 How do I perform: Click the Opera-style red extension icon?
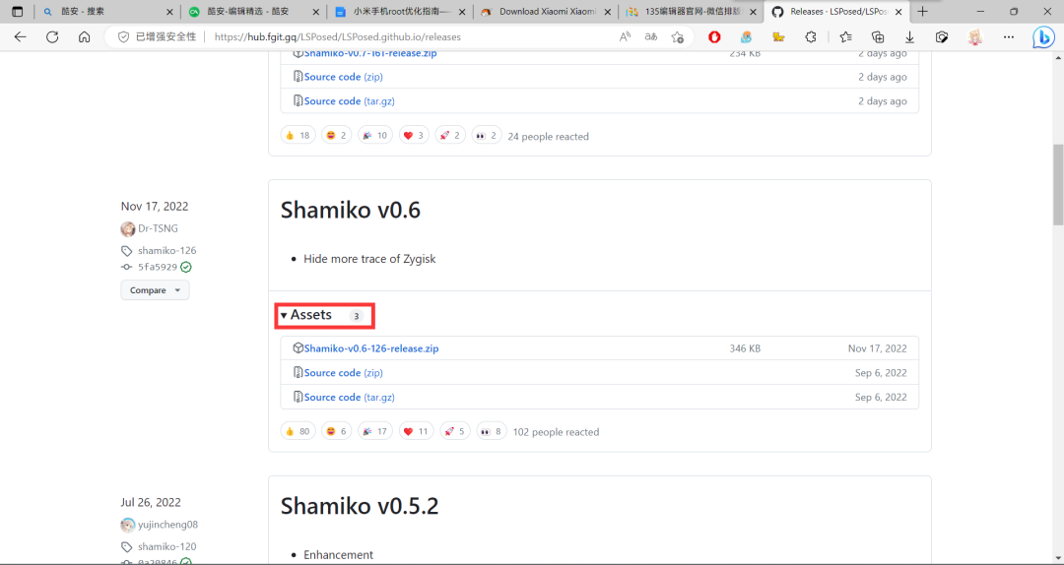(x=714, y=36)
